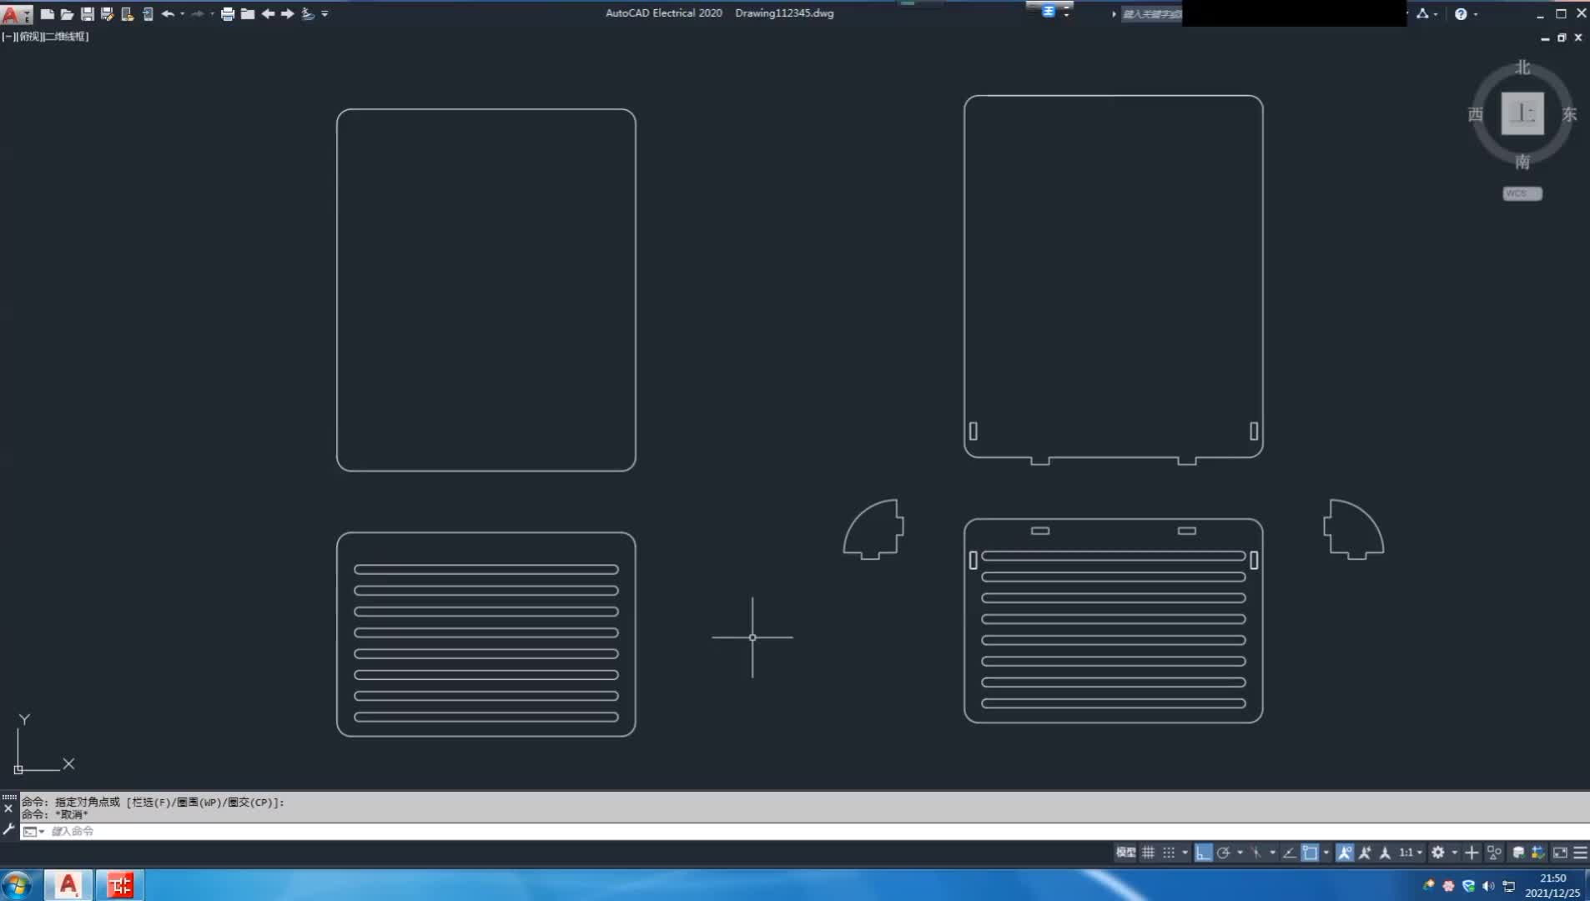Toggle 2D object snap
This screenshot has width=1590, height=901.
1311,853
